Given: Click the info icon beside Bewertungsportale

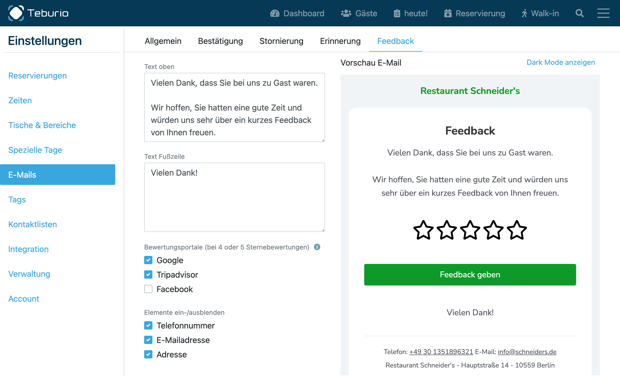Looking at the screenshot, I should [x=317, y=247].
